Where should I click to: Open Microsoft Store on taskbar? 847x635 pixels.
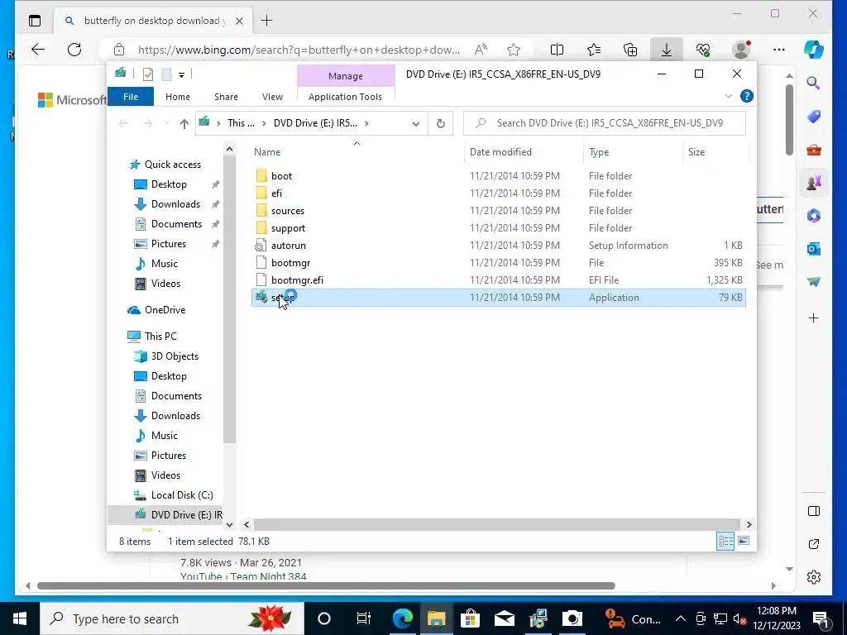[x=470, y=618]
